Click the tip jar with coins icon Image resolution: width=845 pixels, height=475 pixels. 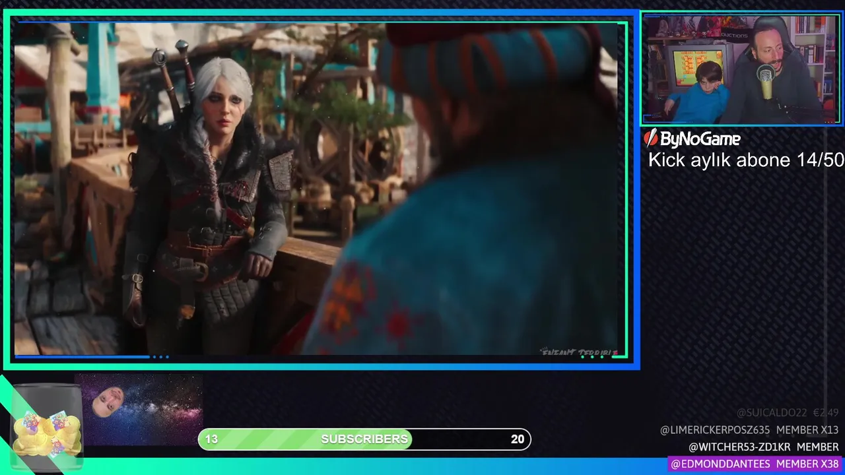pyautogui.click(x=47, y=426)
